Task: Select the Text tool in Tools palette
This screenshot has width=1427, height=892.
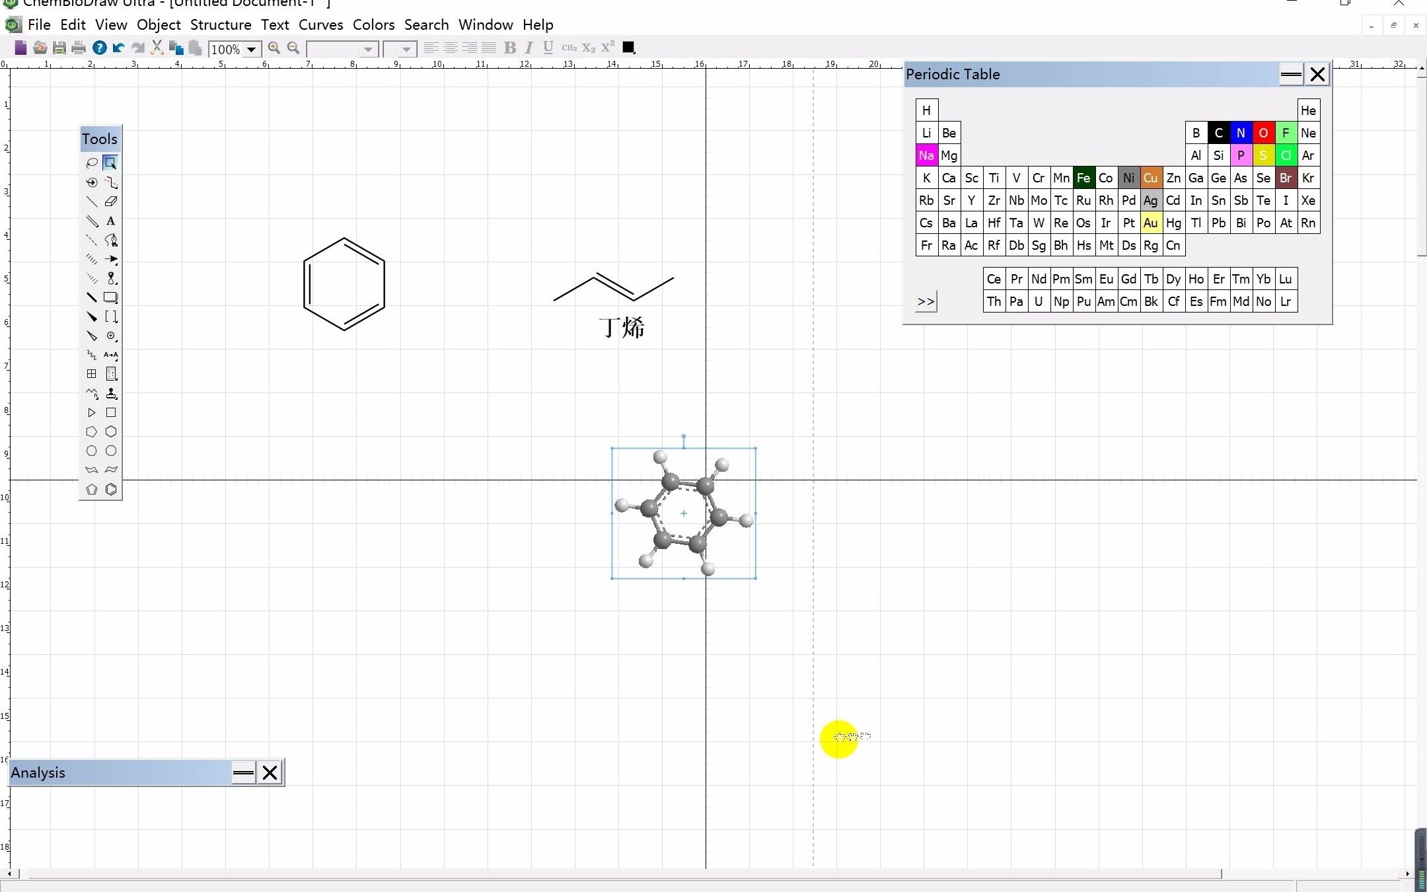Action: tap(111, 221)
